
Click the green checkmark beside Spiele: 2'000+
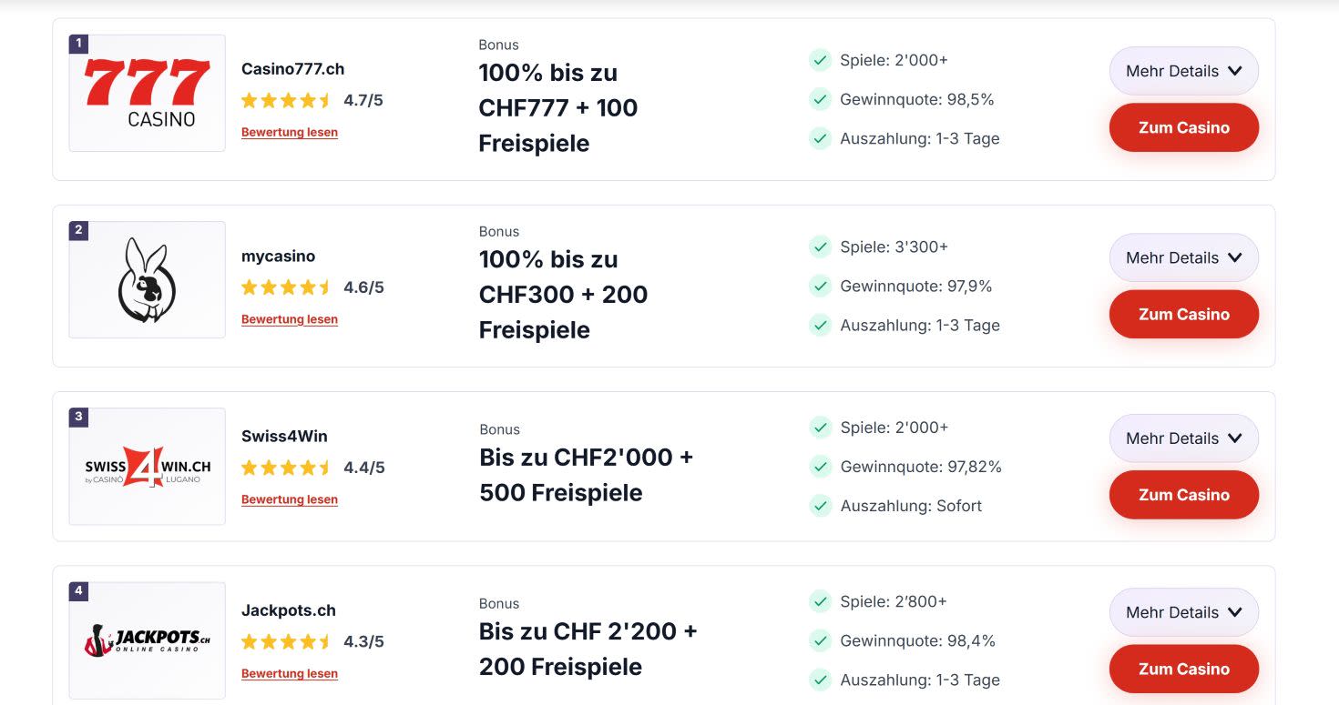click(x=820, y=60)
